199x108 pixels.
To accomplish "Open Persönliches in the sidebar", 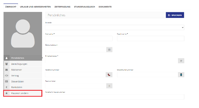I will click(23, 58).
